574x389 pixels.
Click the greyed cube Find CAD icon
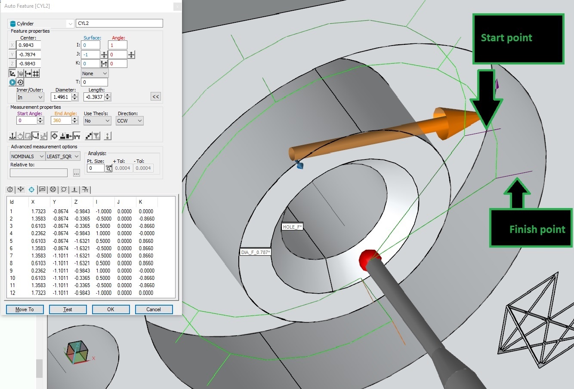point(20,74)
